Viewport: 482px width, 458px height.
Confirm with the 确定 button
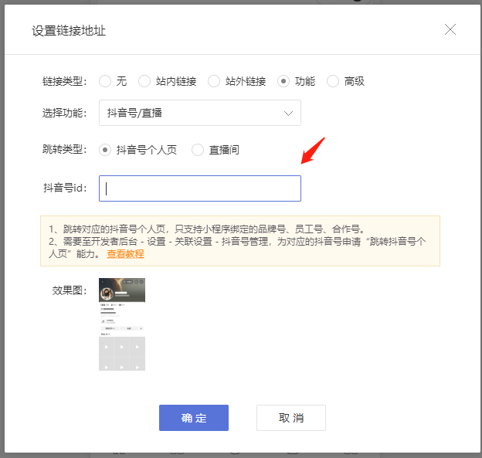[194, 418]
